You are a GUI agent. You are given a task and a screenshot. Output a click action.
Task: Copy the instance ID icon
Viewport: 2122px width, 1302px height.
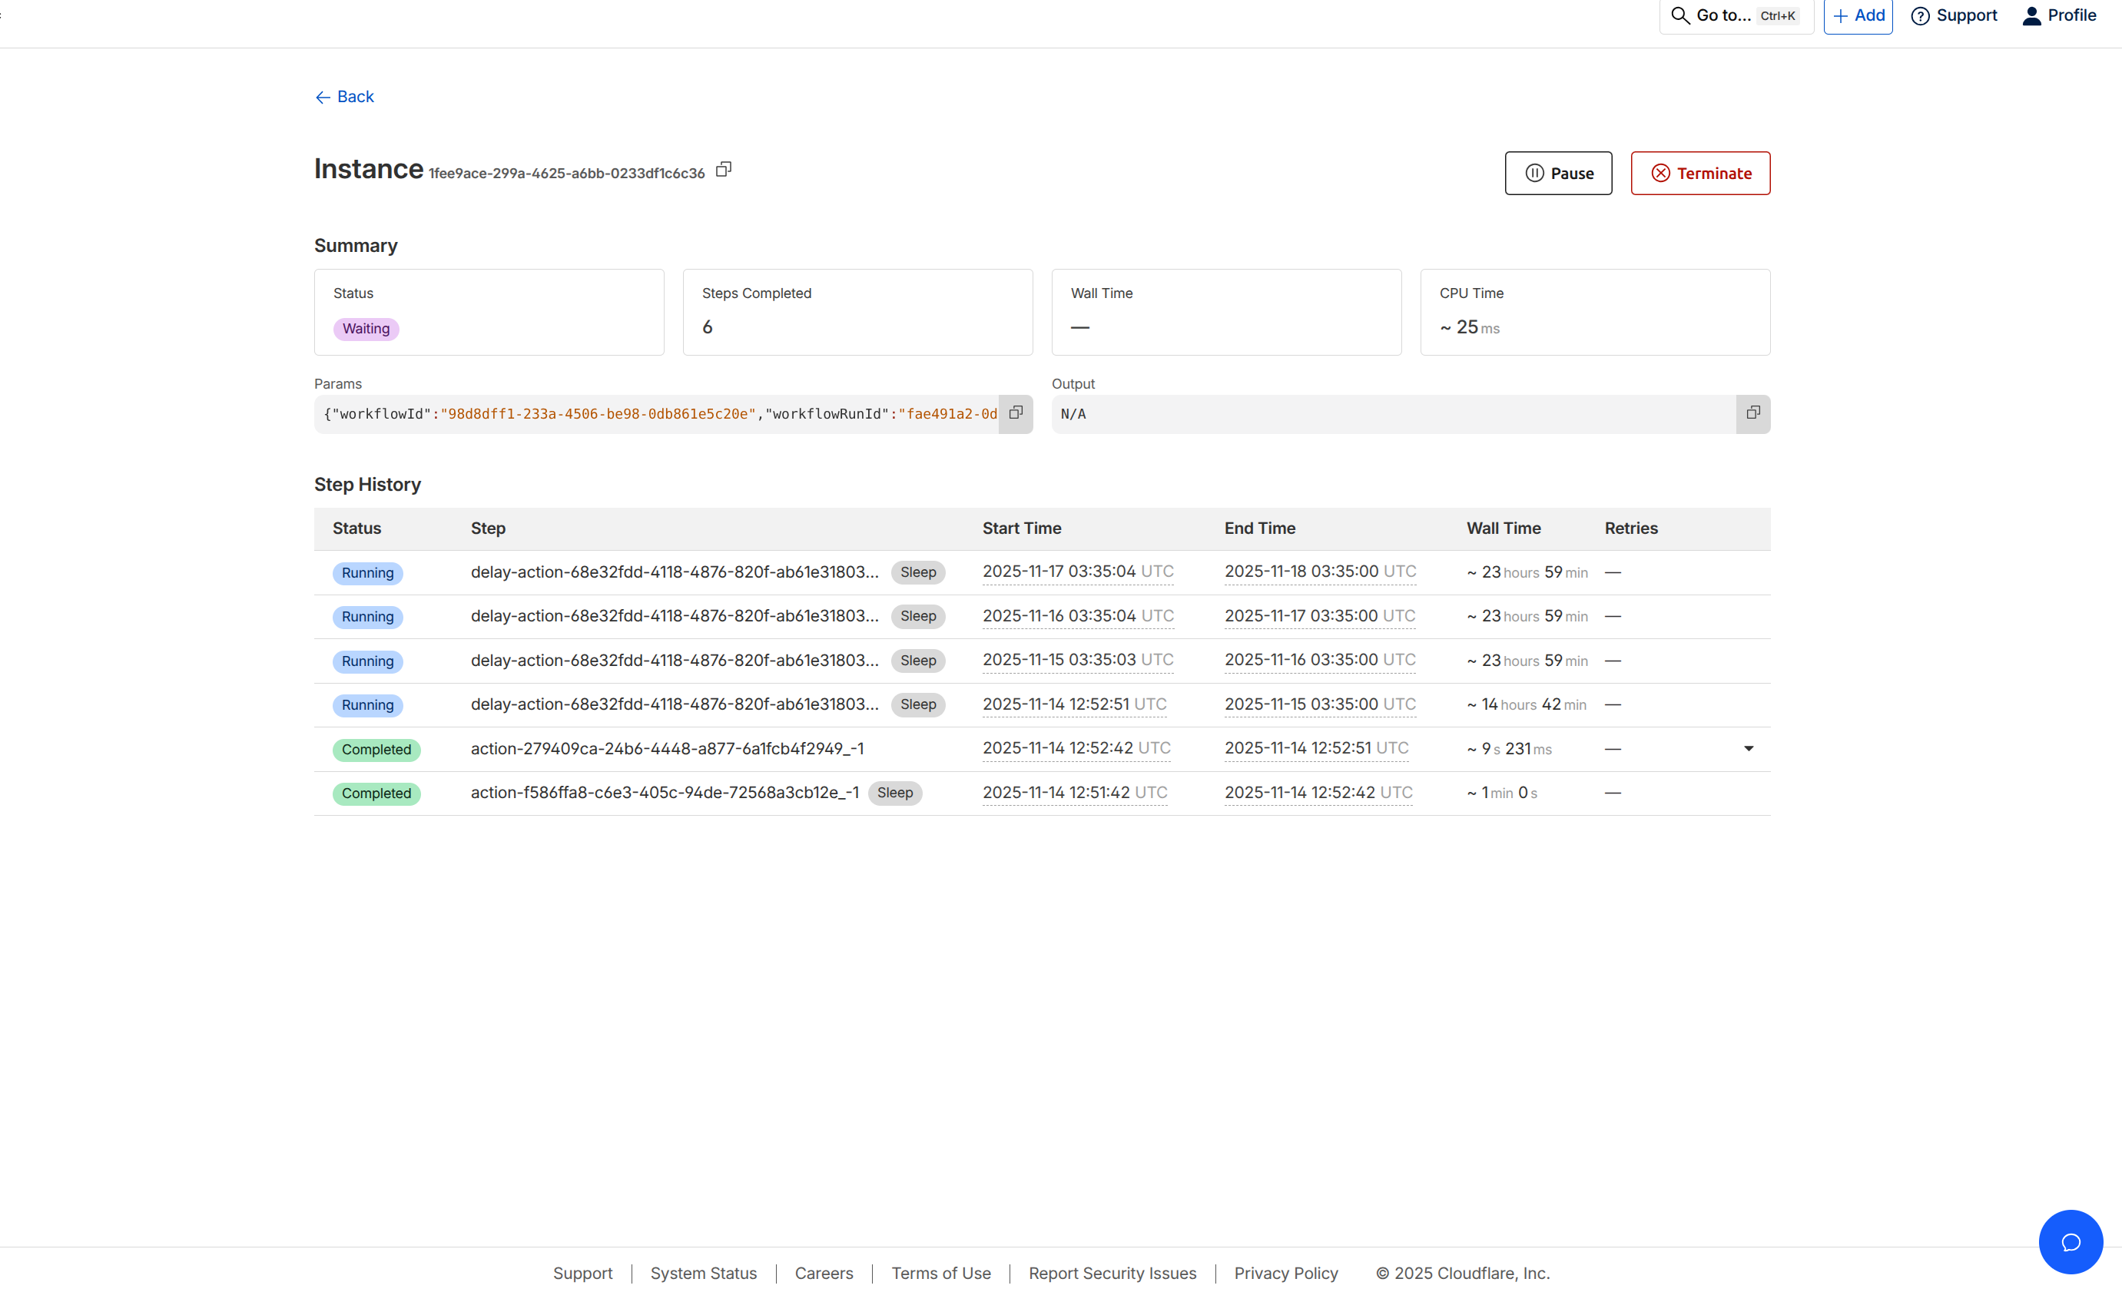724,170
